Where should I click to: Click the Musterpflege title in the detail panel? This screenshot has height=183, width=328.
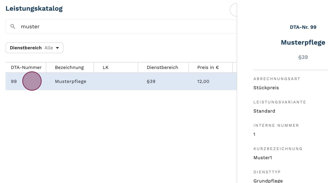click(x=303, y=42)
